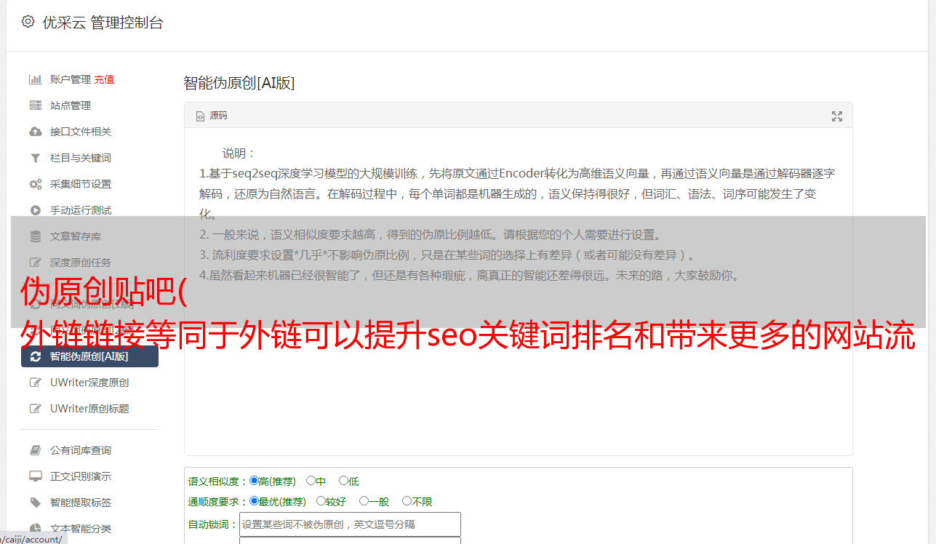936x544 pixels.
Task: Click the edit icon for UWriter深度原创
Action: [x=35, y=383]
